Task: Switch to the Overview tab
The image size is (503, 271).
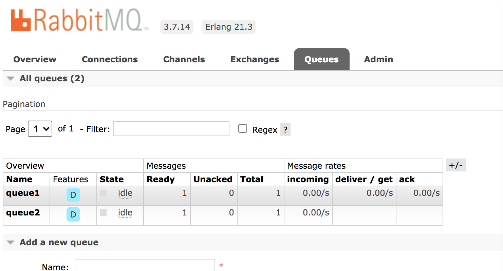Action: tap(35, 59)
